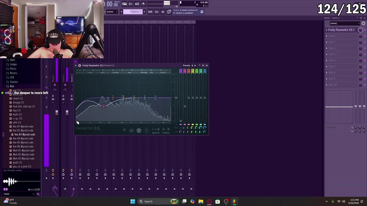Click the metronome icon in the toolbar
367x206 pixels.
click(143, 4)
